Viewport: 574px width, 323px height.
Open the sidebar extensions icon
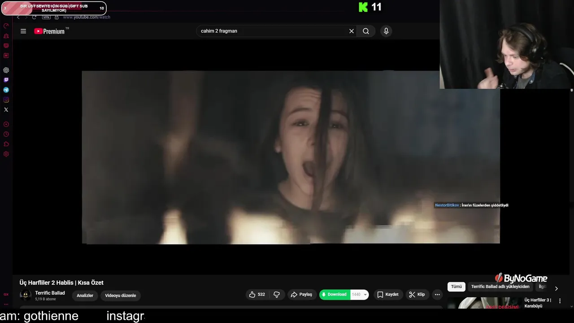(x=6, y=144)
